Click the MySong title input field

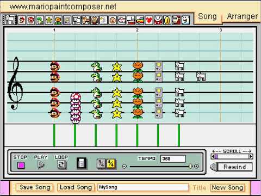click(x=143, y=187)
